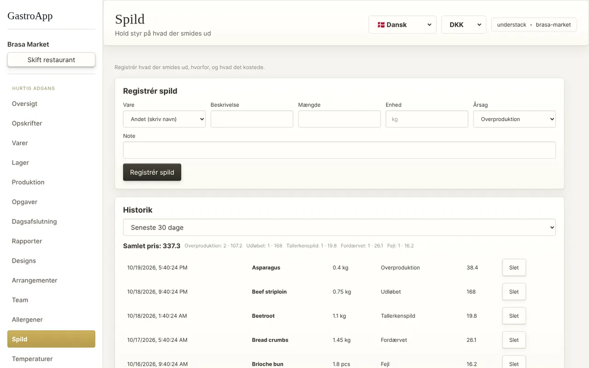This screenshot has width=589, height=368.
Task: Open Arrangementer in the sidebar
Action: coord(51,281)
